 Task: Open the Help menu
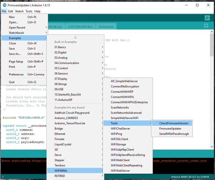coord(37,11)
